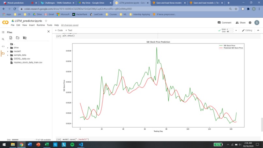Close the Files panel

tap(49, 31)
